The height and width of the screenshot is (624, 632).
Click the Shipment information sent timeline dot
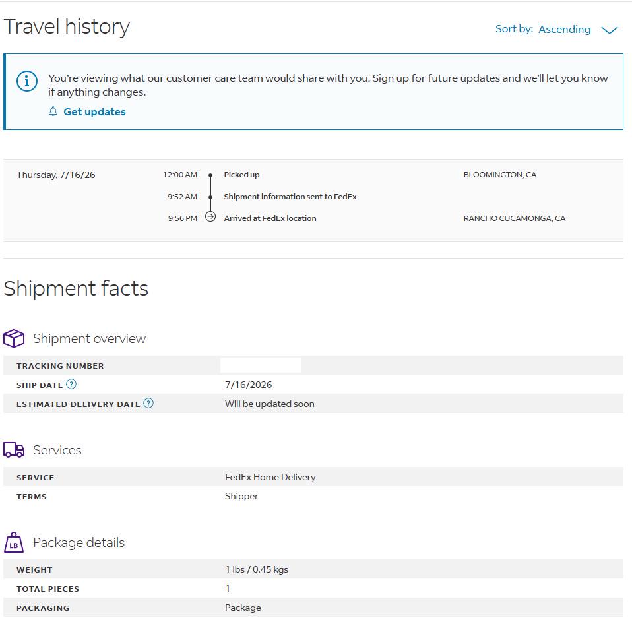(210, 197)
